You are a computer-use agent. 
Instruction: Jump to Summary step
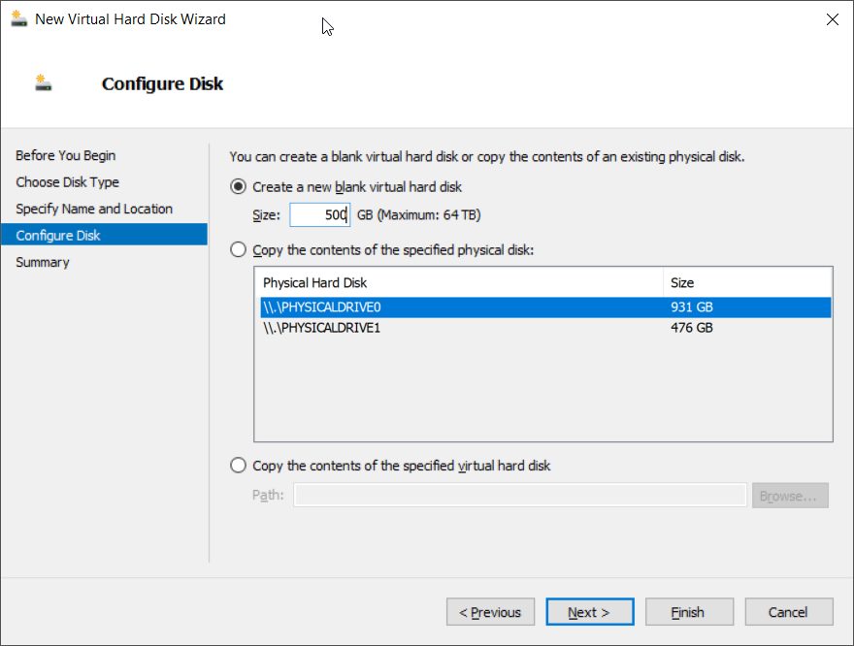click(x=43, y=262)
